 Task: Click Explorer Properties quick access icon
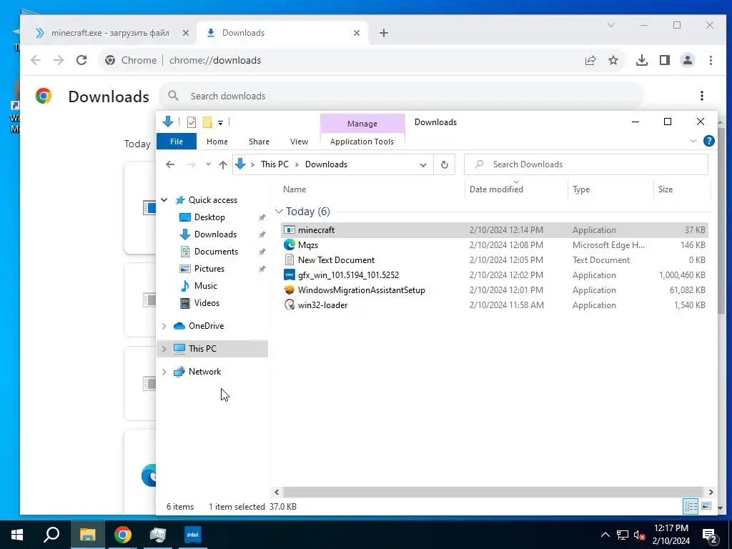click(x=192, y=122)
